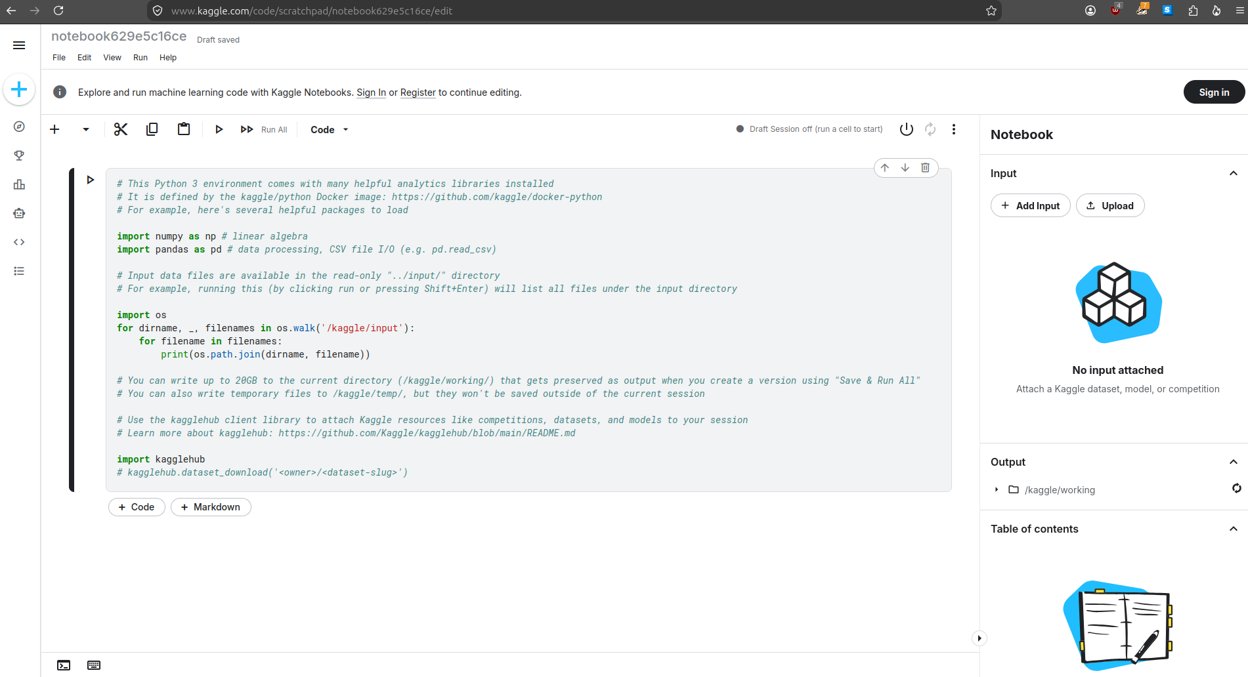Open the Edit menu
This screenshot has height=677, width=1248.
coord(84,58)
